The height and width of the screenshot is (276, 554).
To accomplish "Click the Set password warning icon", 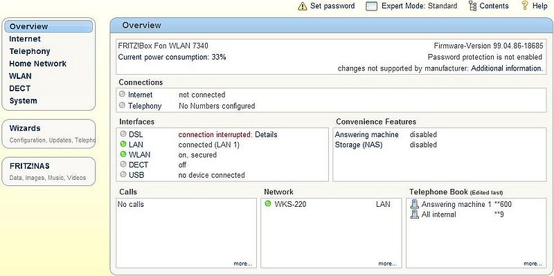I will point(303,6).
